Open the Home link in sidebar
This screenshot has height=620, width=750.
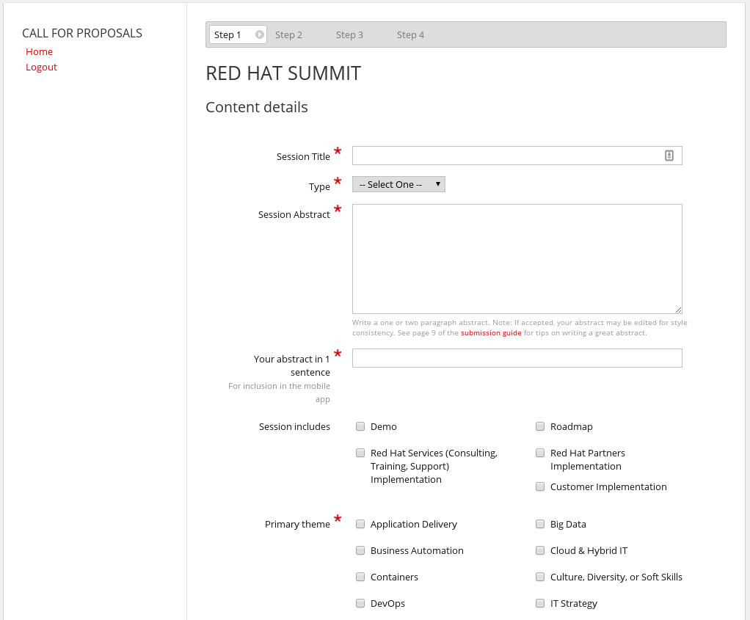pos(39,51)
